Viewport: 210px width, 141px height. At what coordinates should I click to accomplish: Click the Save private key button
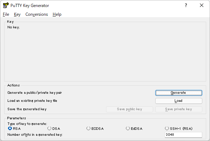[179, 109]
